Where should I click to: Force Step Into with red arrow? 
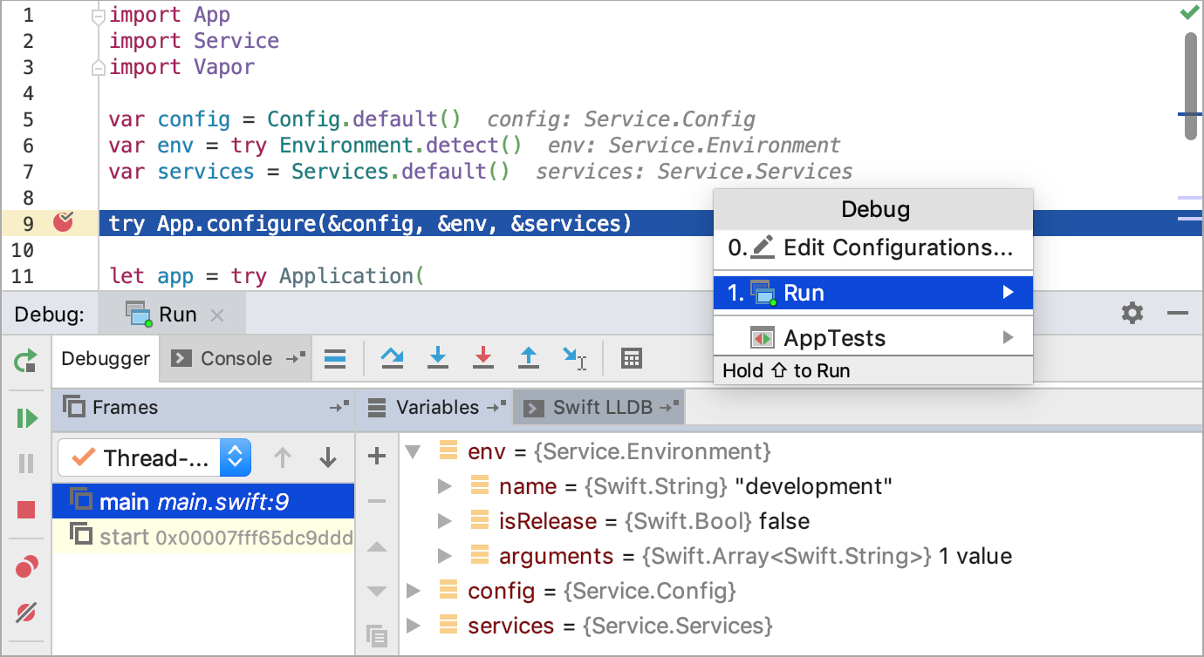(483, 357)
